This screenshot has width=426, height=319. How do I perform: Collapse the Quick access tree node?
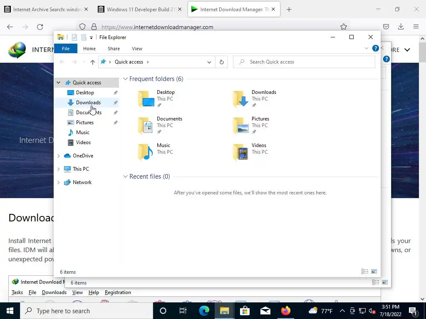click(x=58, y=83)
